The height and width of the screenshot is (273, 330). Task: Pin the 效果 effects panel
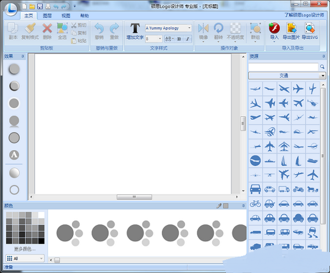tap(23, 56)
